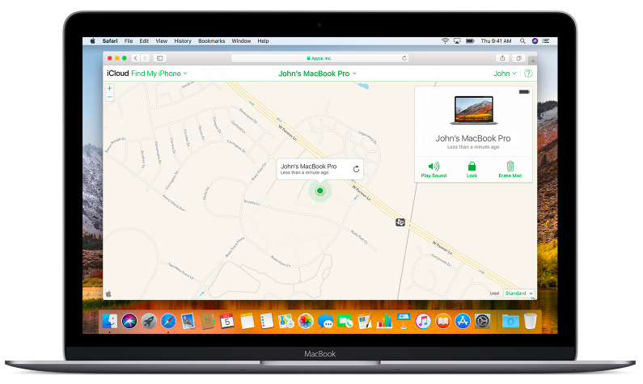The image size is (643, 384).
Task: Open Finder from the Dock
Action: point(109,321)
